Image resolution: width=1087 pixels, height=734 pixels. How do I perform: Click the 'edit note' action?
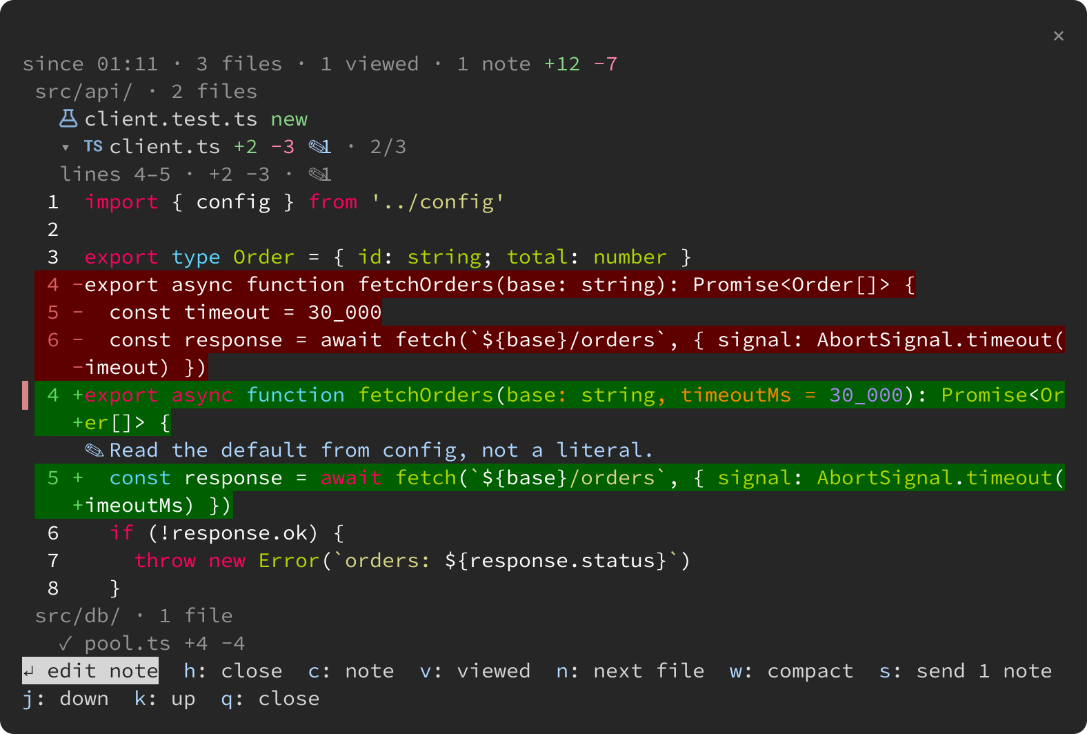tap(90, 671)
